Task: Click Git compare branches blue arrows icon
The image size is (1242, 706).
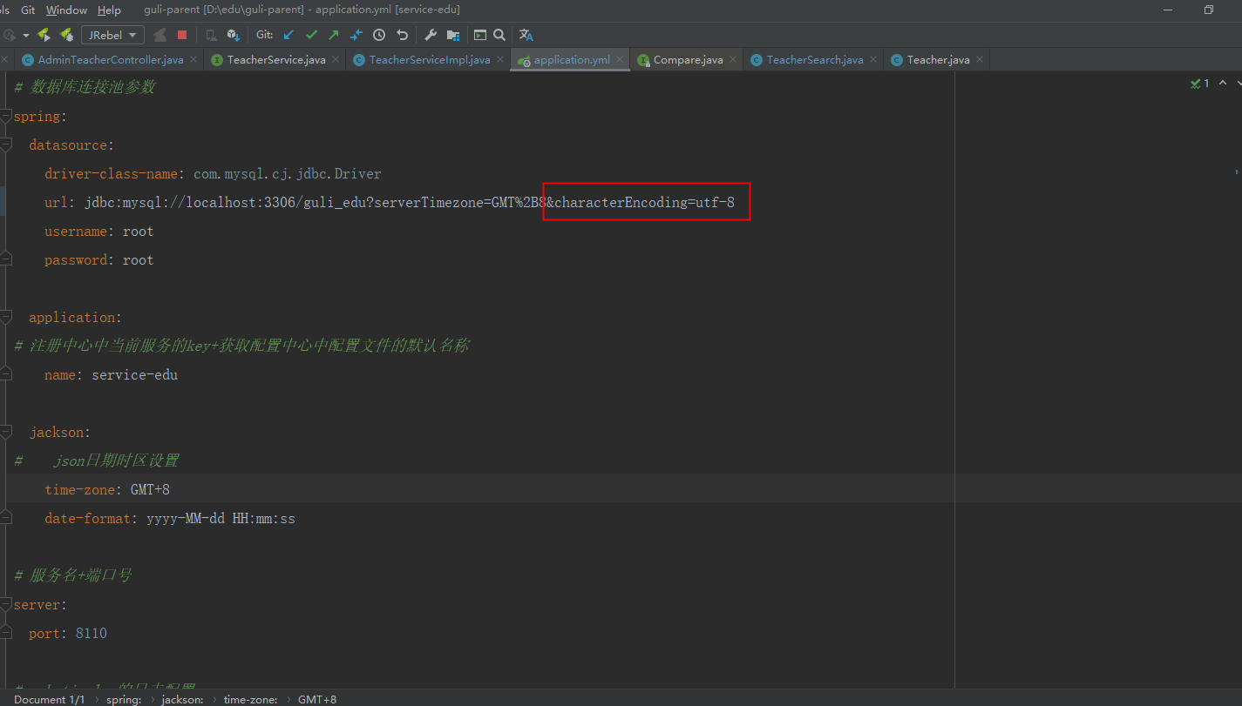Action: tap(356, 35)
